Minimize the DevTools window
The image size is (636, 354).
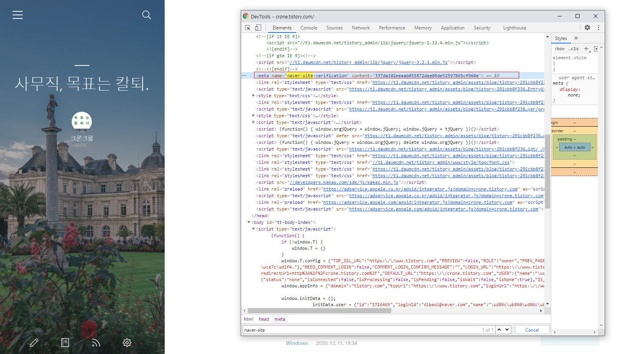tap(560, 16)
